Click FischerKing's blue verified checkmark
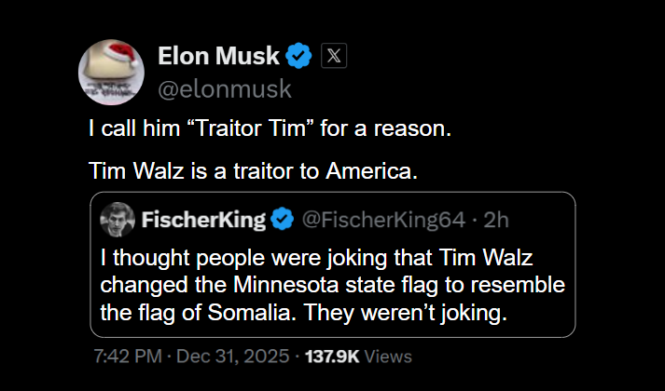This screenshot has width=665, height=391. (x=283, y=220)
